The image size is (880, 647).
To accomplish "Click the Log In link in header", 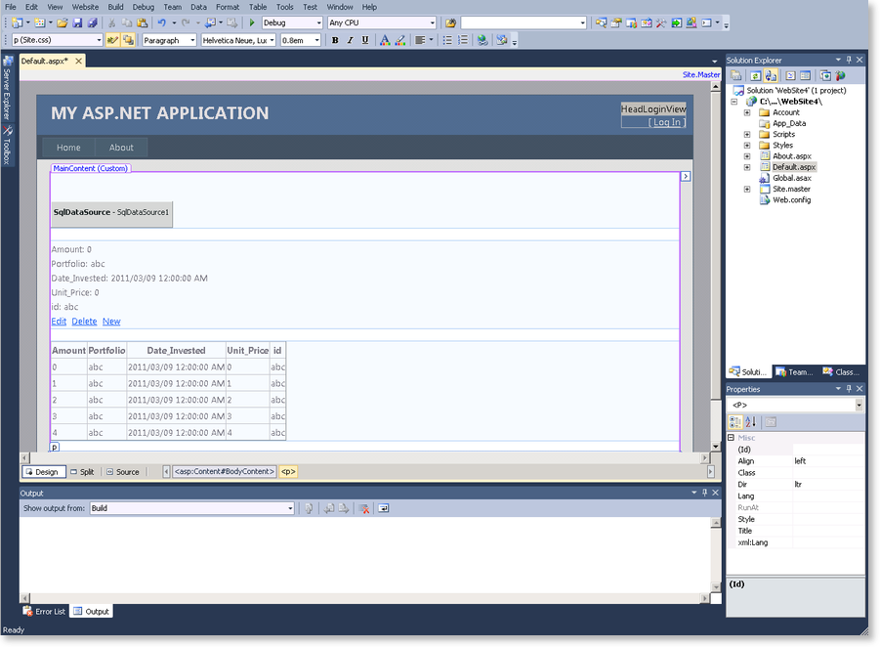I will pos(667,122).
